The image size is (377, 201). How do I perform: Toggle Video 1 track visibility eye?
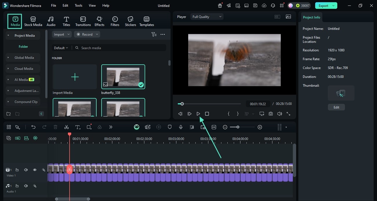[x=35, y=170]
